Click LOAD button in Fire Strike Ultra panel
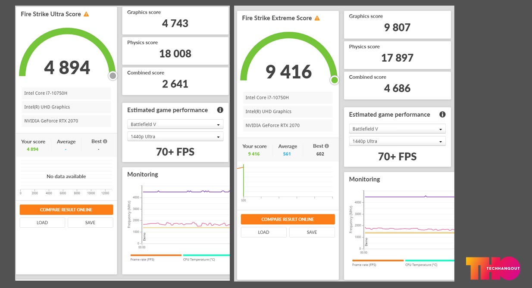This screenshot has width=532, height=288. tap(42, 223)
